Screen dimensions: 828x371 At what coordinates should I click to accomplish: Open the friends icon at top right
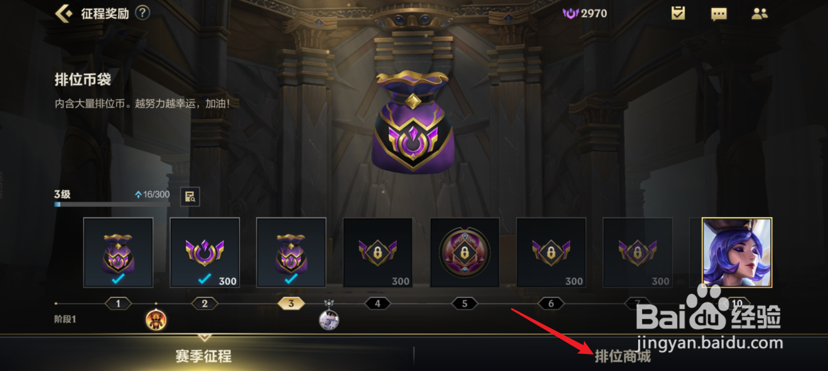point(760,13)
